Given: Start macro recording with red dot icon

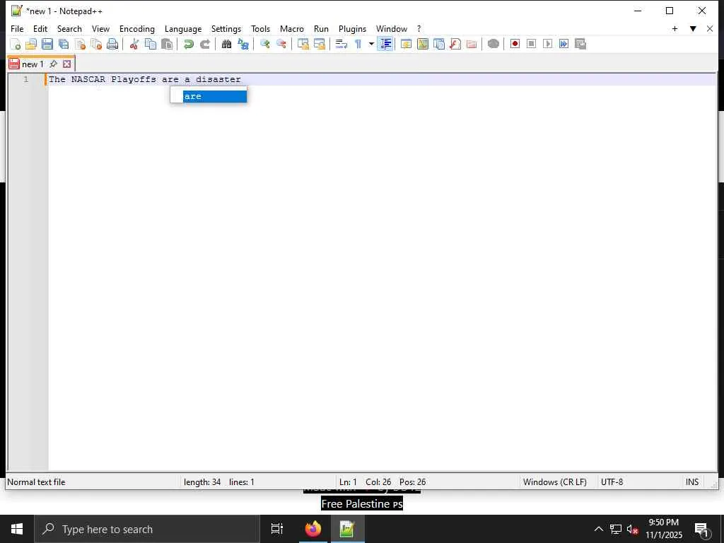Looking at the screenshot, I should pos(515,44).
